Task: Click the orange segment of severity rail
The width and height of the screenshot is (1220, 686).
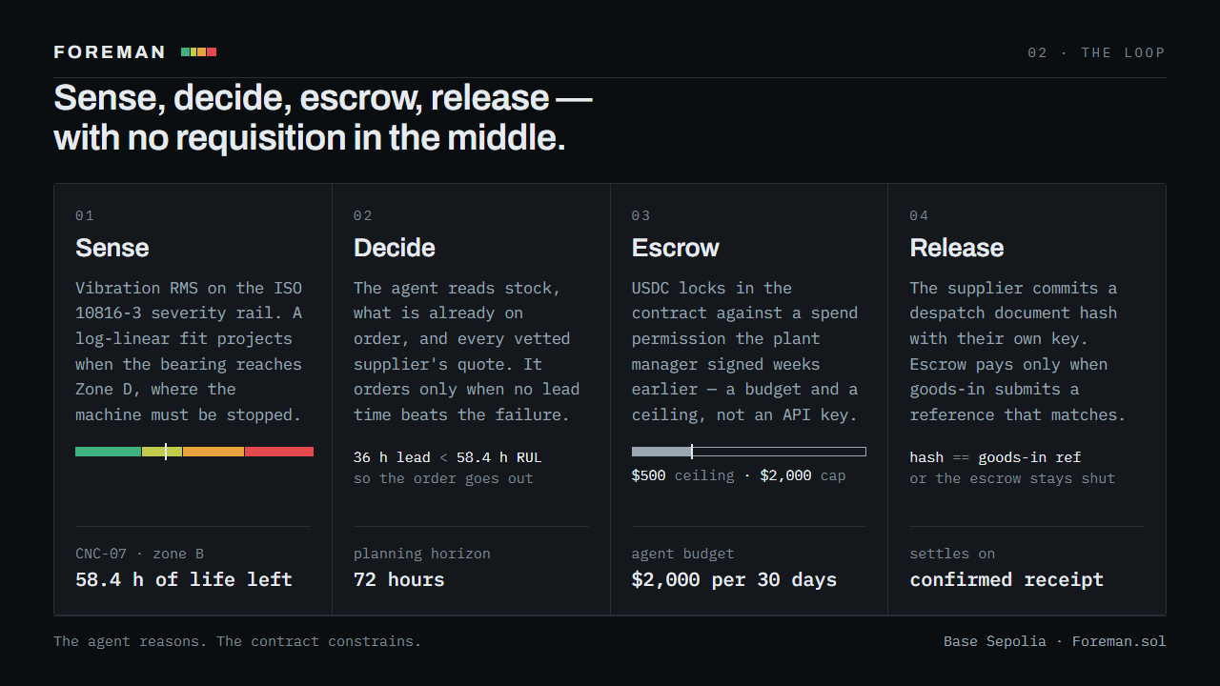Action: 213,452
